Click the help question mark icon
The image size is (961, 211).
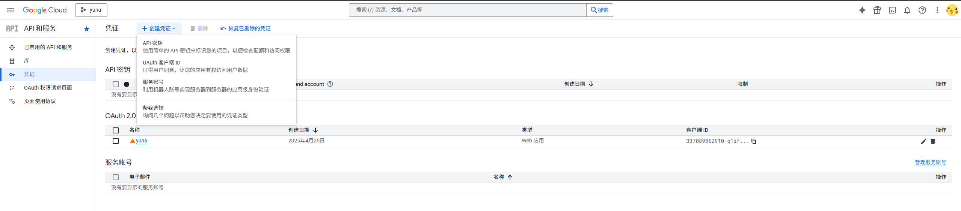point(922,10)
